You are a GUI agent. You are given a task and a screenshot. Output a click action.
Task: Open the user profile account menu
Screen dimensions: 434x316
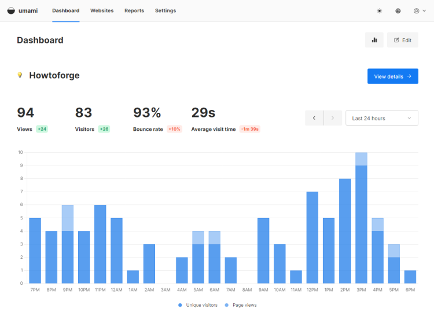[420, 11]
